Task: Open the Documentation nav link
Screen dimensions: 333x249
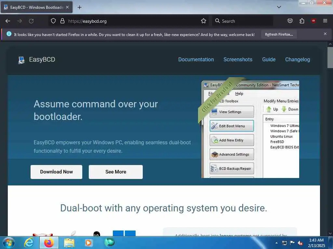Action: [x=196, y=60]
